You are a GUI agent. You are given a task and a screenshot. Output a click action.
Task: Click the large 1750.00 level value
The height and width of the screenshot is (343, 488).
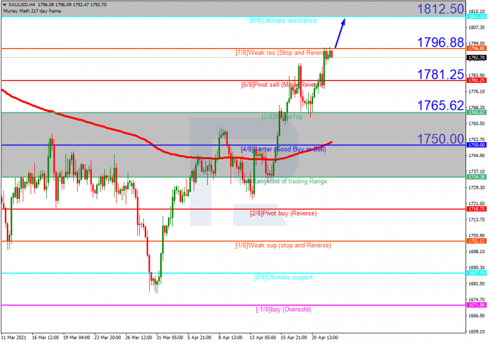441,138
